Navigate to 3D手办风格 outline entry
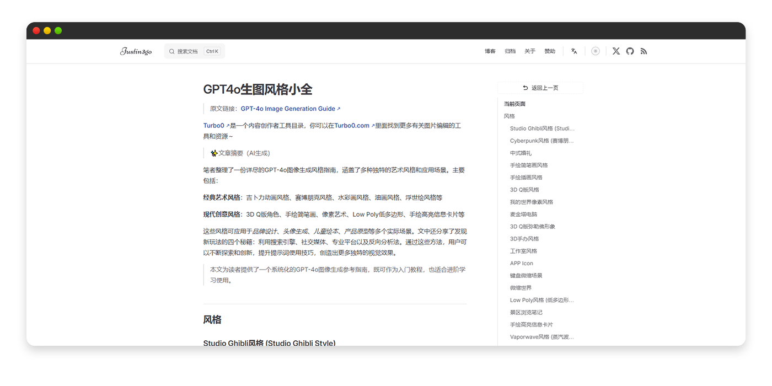 [x=524, y=239]
